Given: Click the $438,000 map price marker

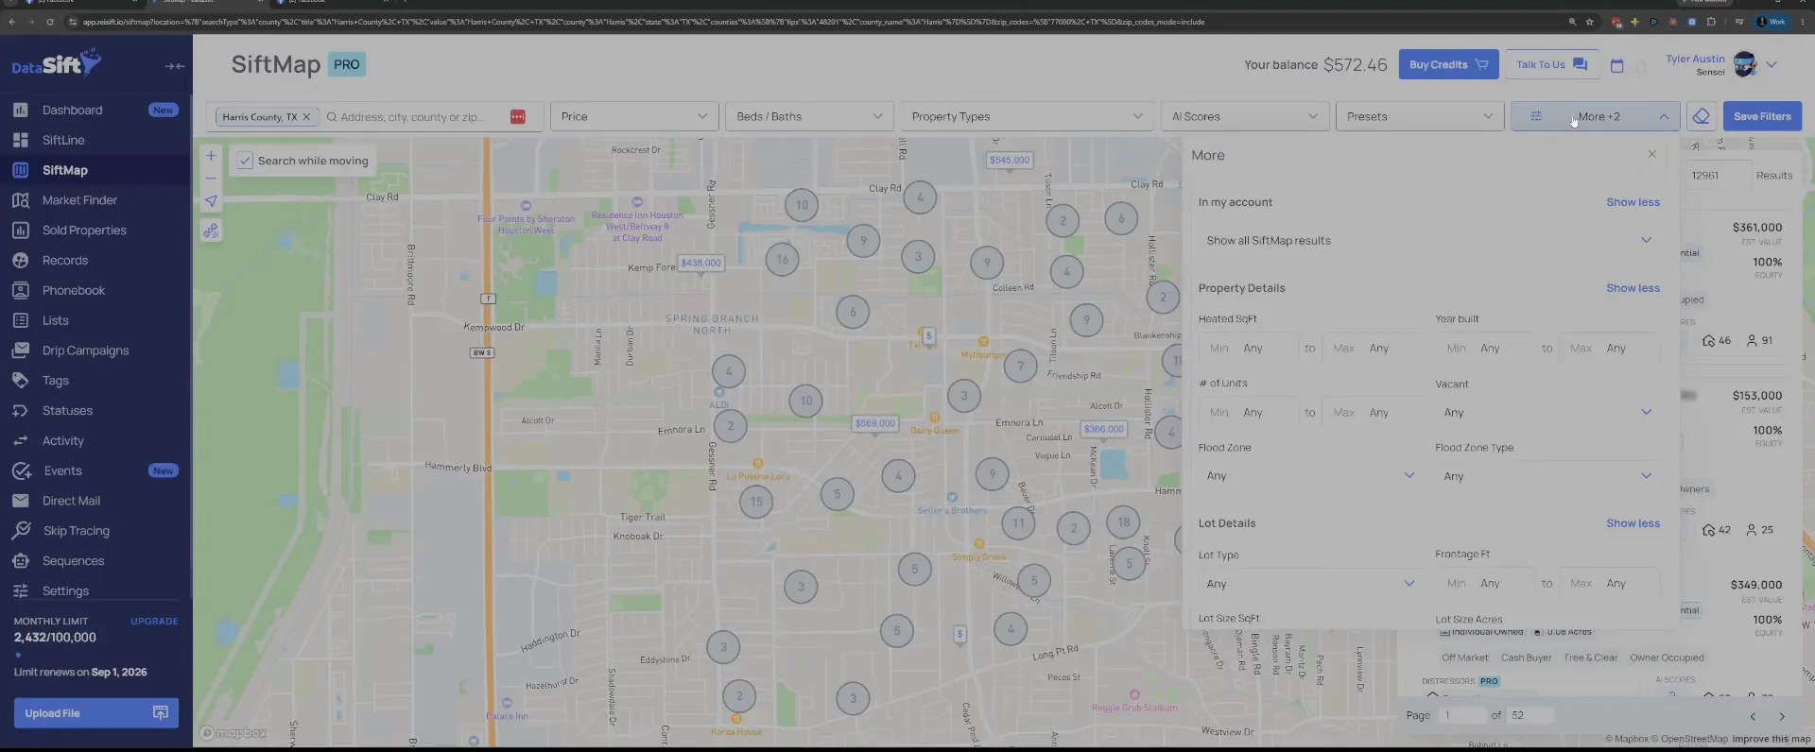Looking at the screenshot, I should coord(700,264).
